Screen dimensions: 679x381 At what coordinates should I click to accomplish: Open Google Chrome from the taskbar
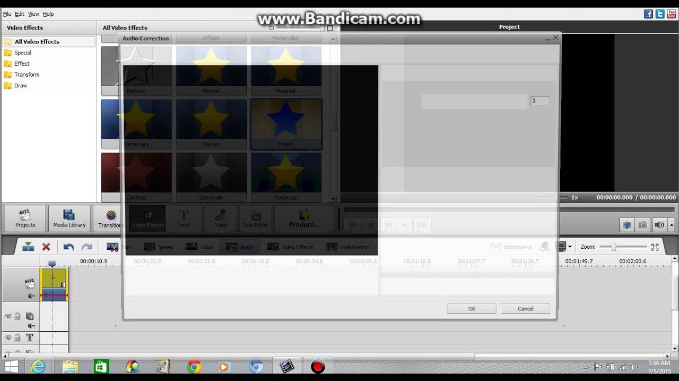[194, 367]
